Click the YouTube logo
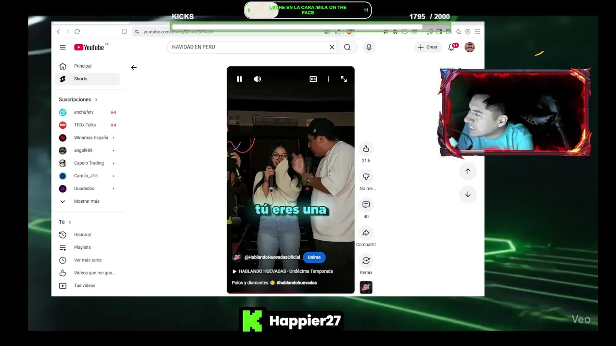Viewport: 616px width, 346px height. pyautogui.click(x=89, y=47)
